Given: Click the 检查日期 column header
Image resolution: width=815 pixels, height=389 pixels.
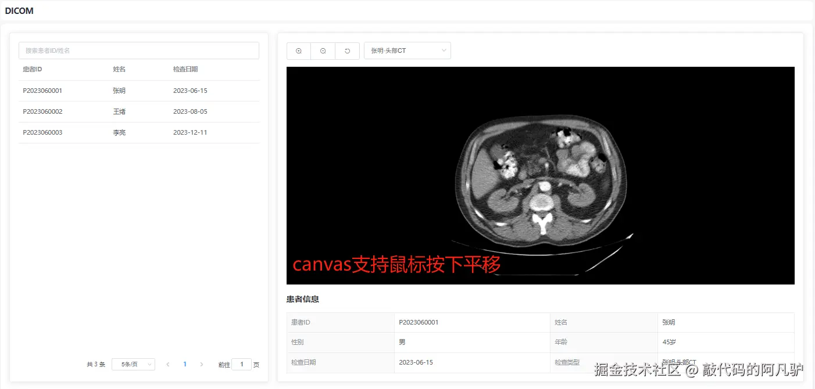Looking at the screenshot, I should point(185,70).
